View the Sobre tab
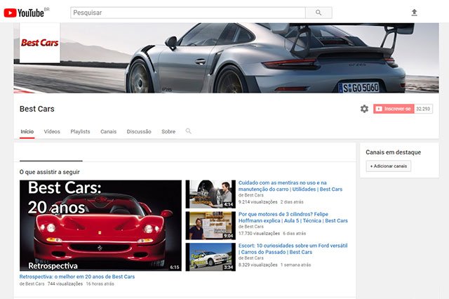 point(168,131)
